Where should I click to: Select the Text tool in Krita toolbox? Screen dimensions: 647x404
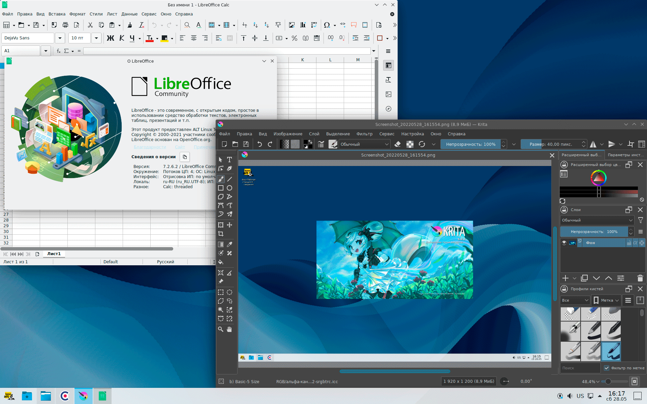click(229, 160)
